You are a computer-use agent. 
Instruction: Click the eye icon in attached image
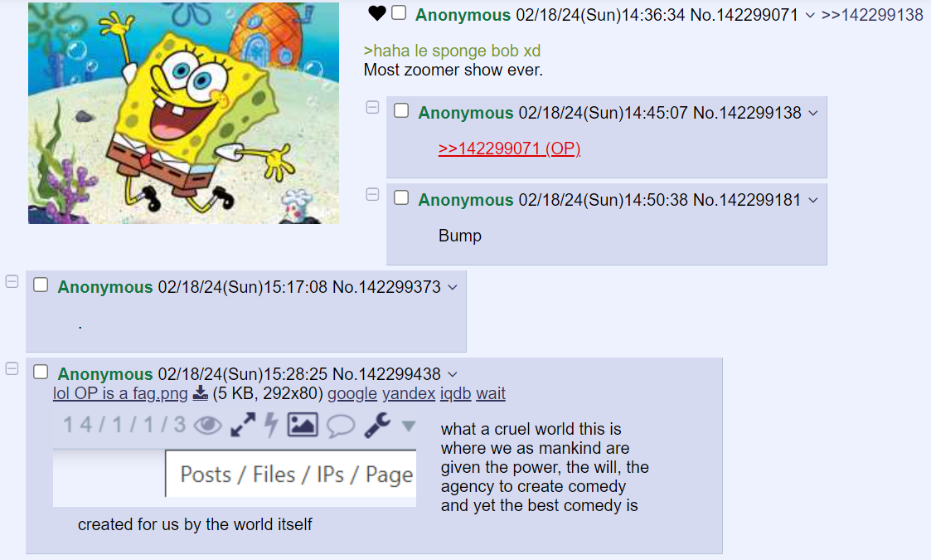pos(208,425)
